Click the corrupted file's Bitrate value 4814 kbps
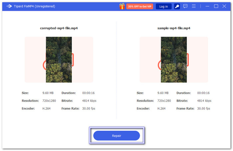Viewport: 233px width, 151px height. point(89,101)
